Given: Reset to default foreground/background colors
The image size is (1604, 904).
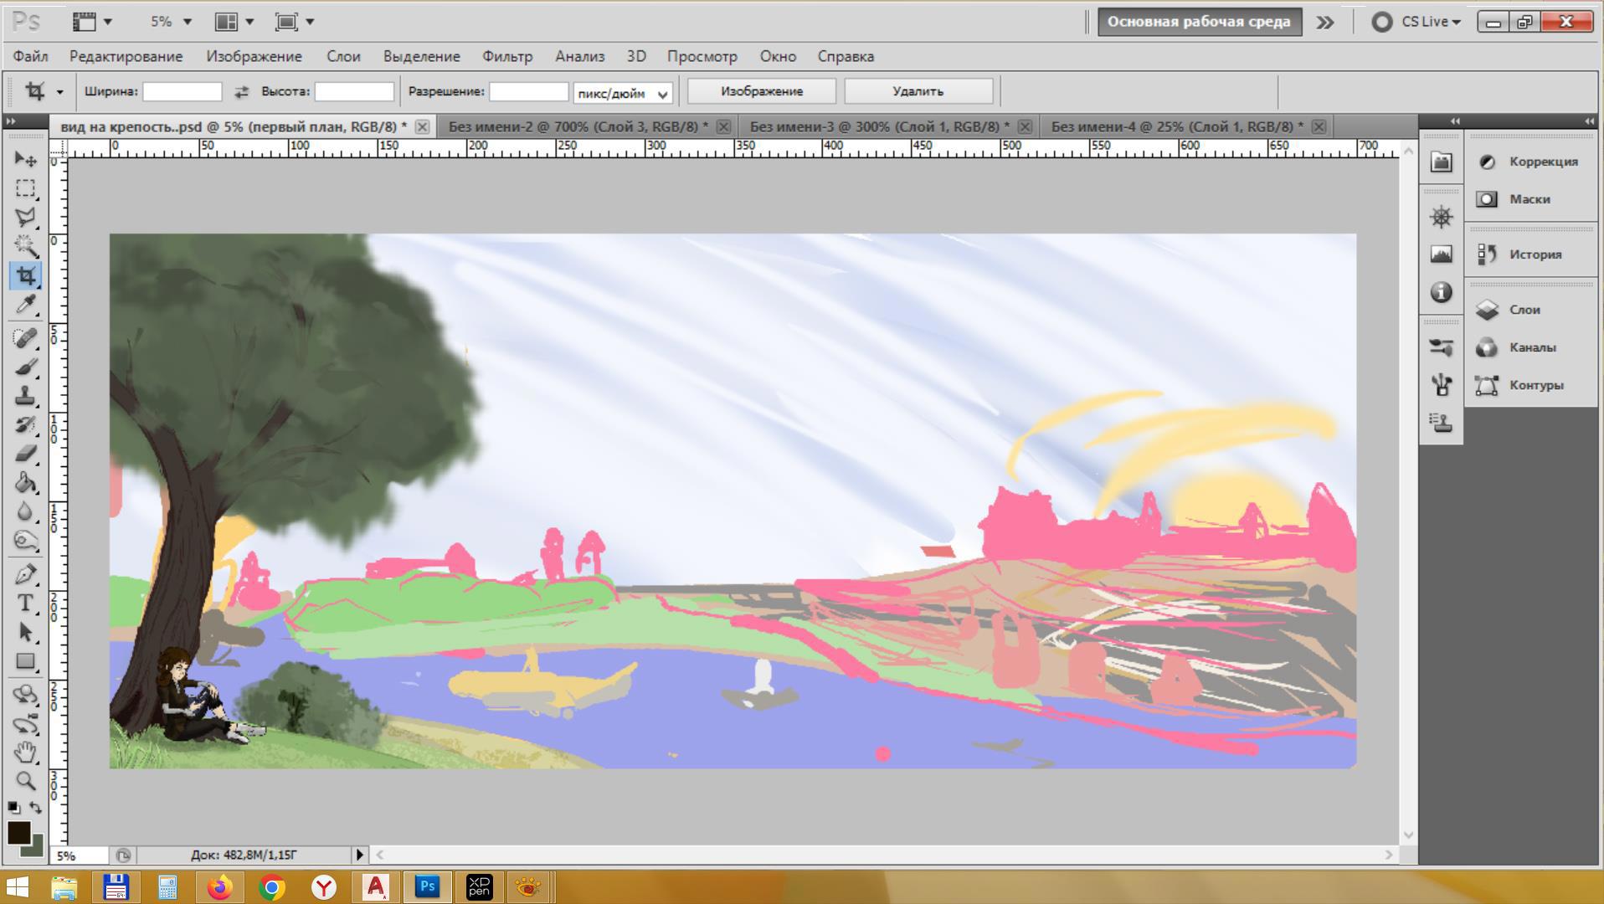Looking at the screenshot, I should (x=13, y=808).
